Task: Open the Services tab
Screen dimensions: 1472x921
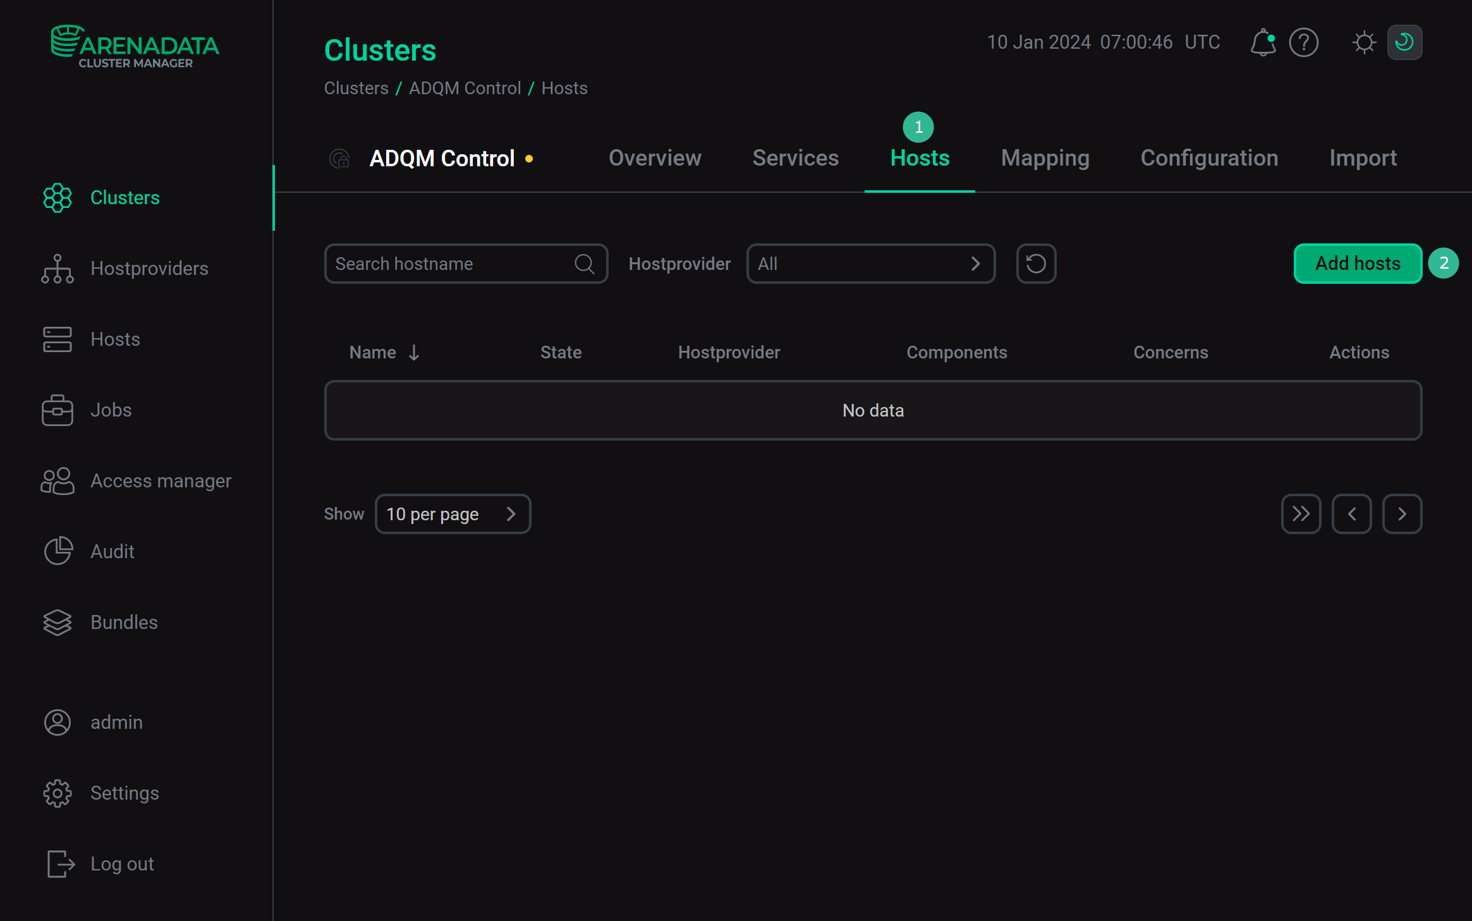Action: tap(796, 157)
